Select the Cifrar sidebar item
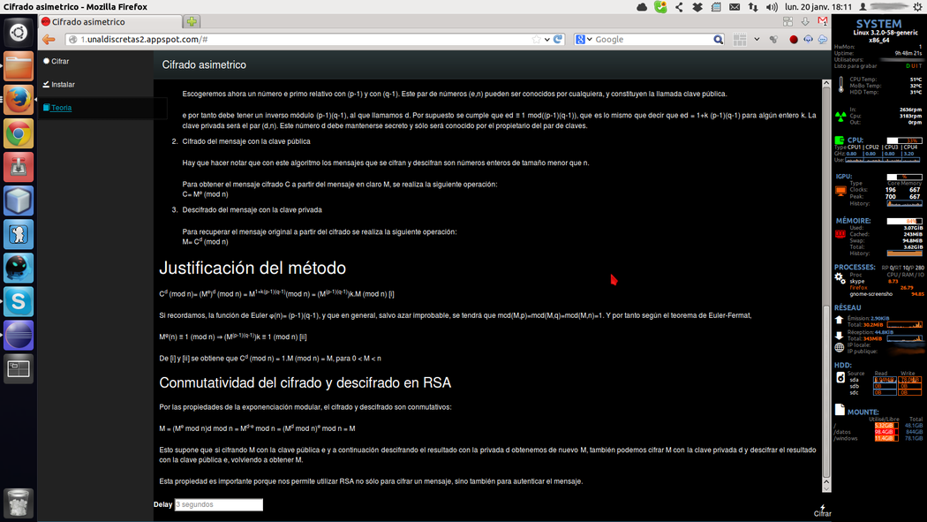927x522 pixels. 60,61
